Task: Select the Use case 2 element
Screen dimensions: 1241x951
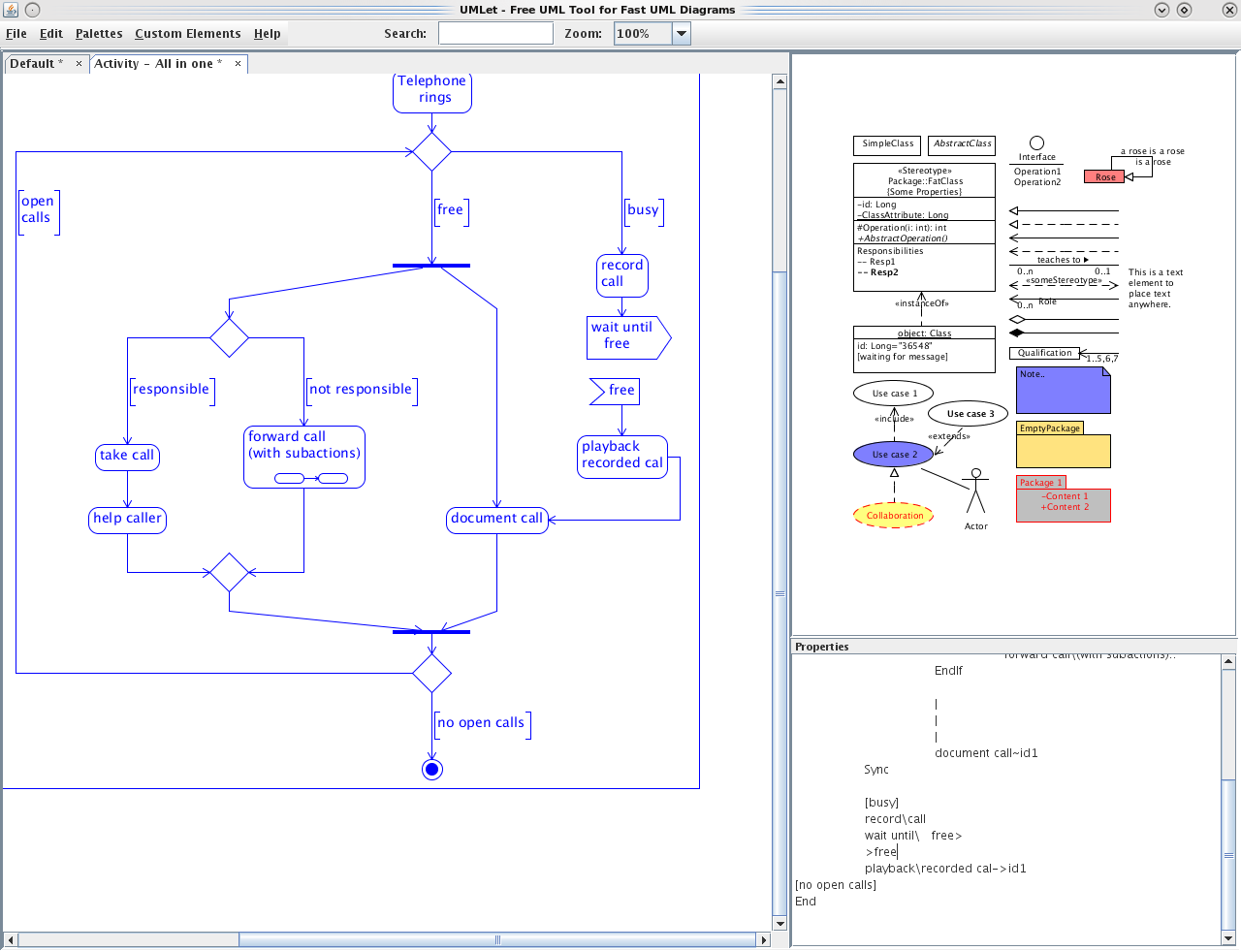Action: (893, 453)
